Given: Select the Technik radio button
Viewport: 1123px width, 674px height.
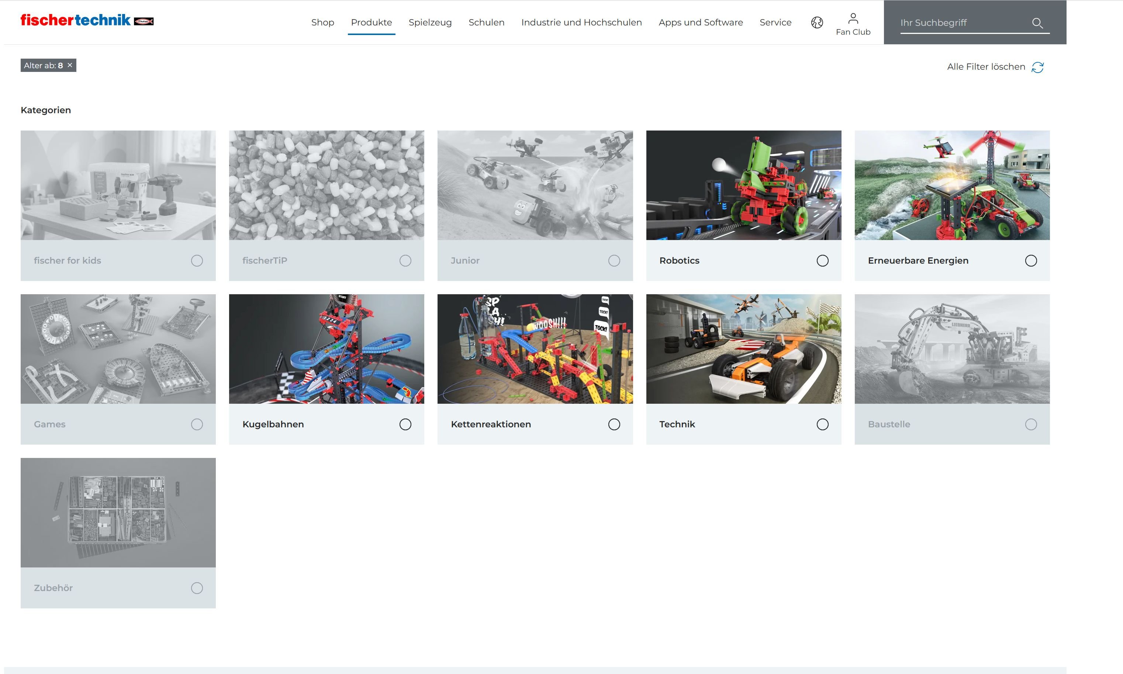Looking at the screenshot, I should [822, 424].
